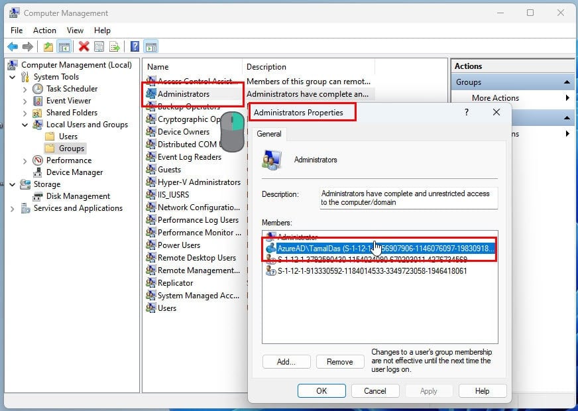Click Cancel in Administrators Properties

375,390
